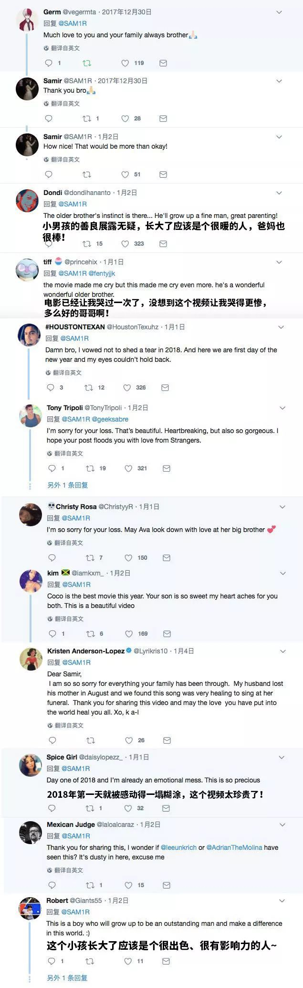
Task: Expand '另外 1 条回复' under Tony Tripoli
Action: click(67, 485)
